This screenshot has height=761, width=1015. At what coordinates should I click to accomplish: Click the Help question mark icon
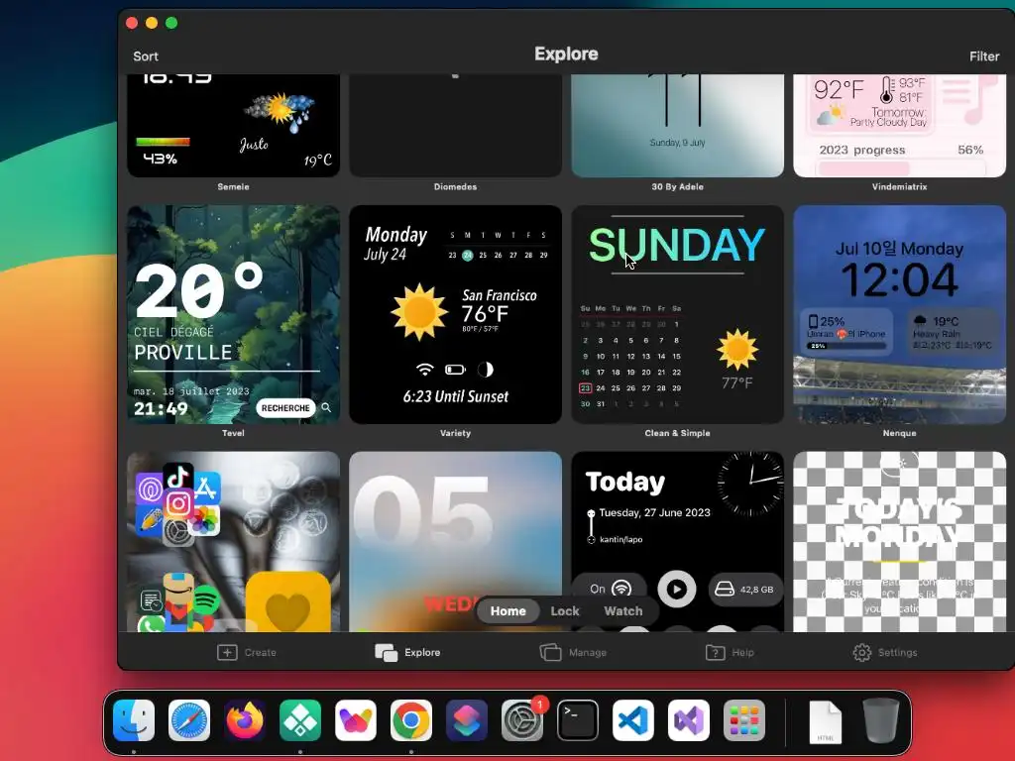tap(716, 652)
